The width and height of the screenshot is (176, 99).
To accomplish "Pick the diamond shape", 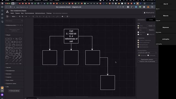I will click(17, 42).
